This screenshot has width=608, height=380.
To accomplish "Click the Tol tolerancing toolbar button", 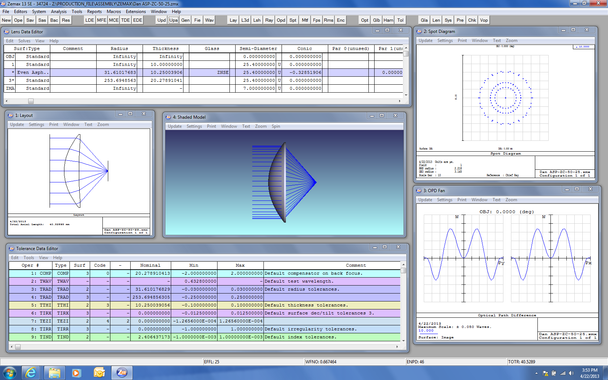I will click(400, 20).
